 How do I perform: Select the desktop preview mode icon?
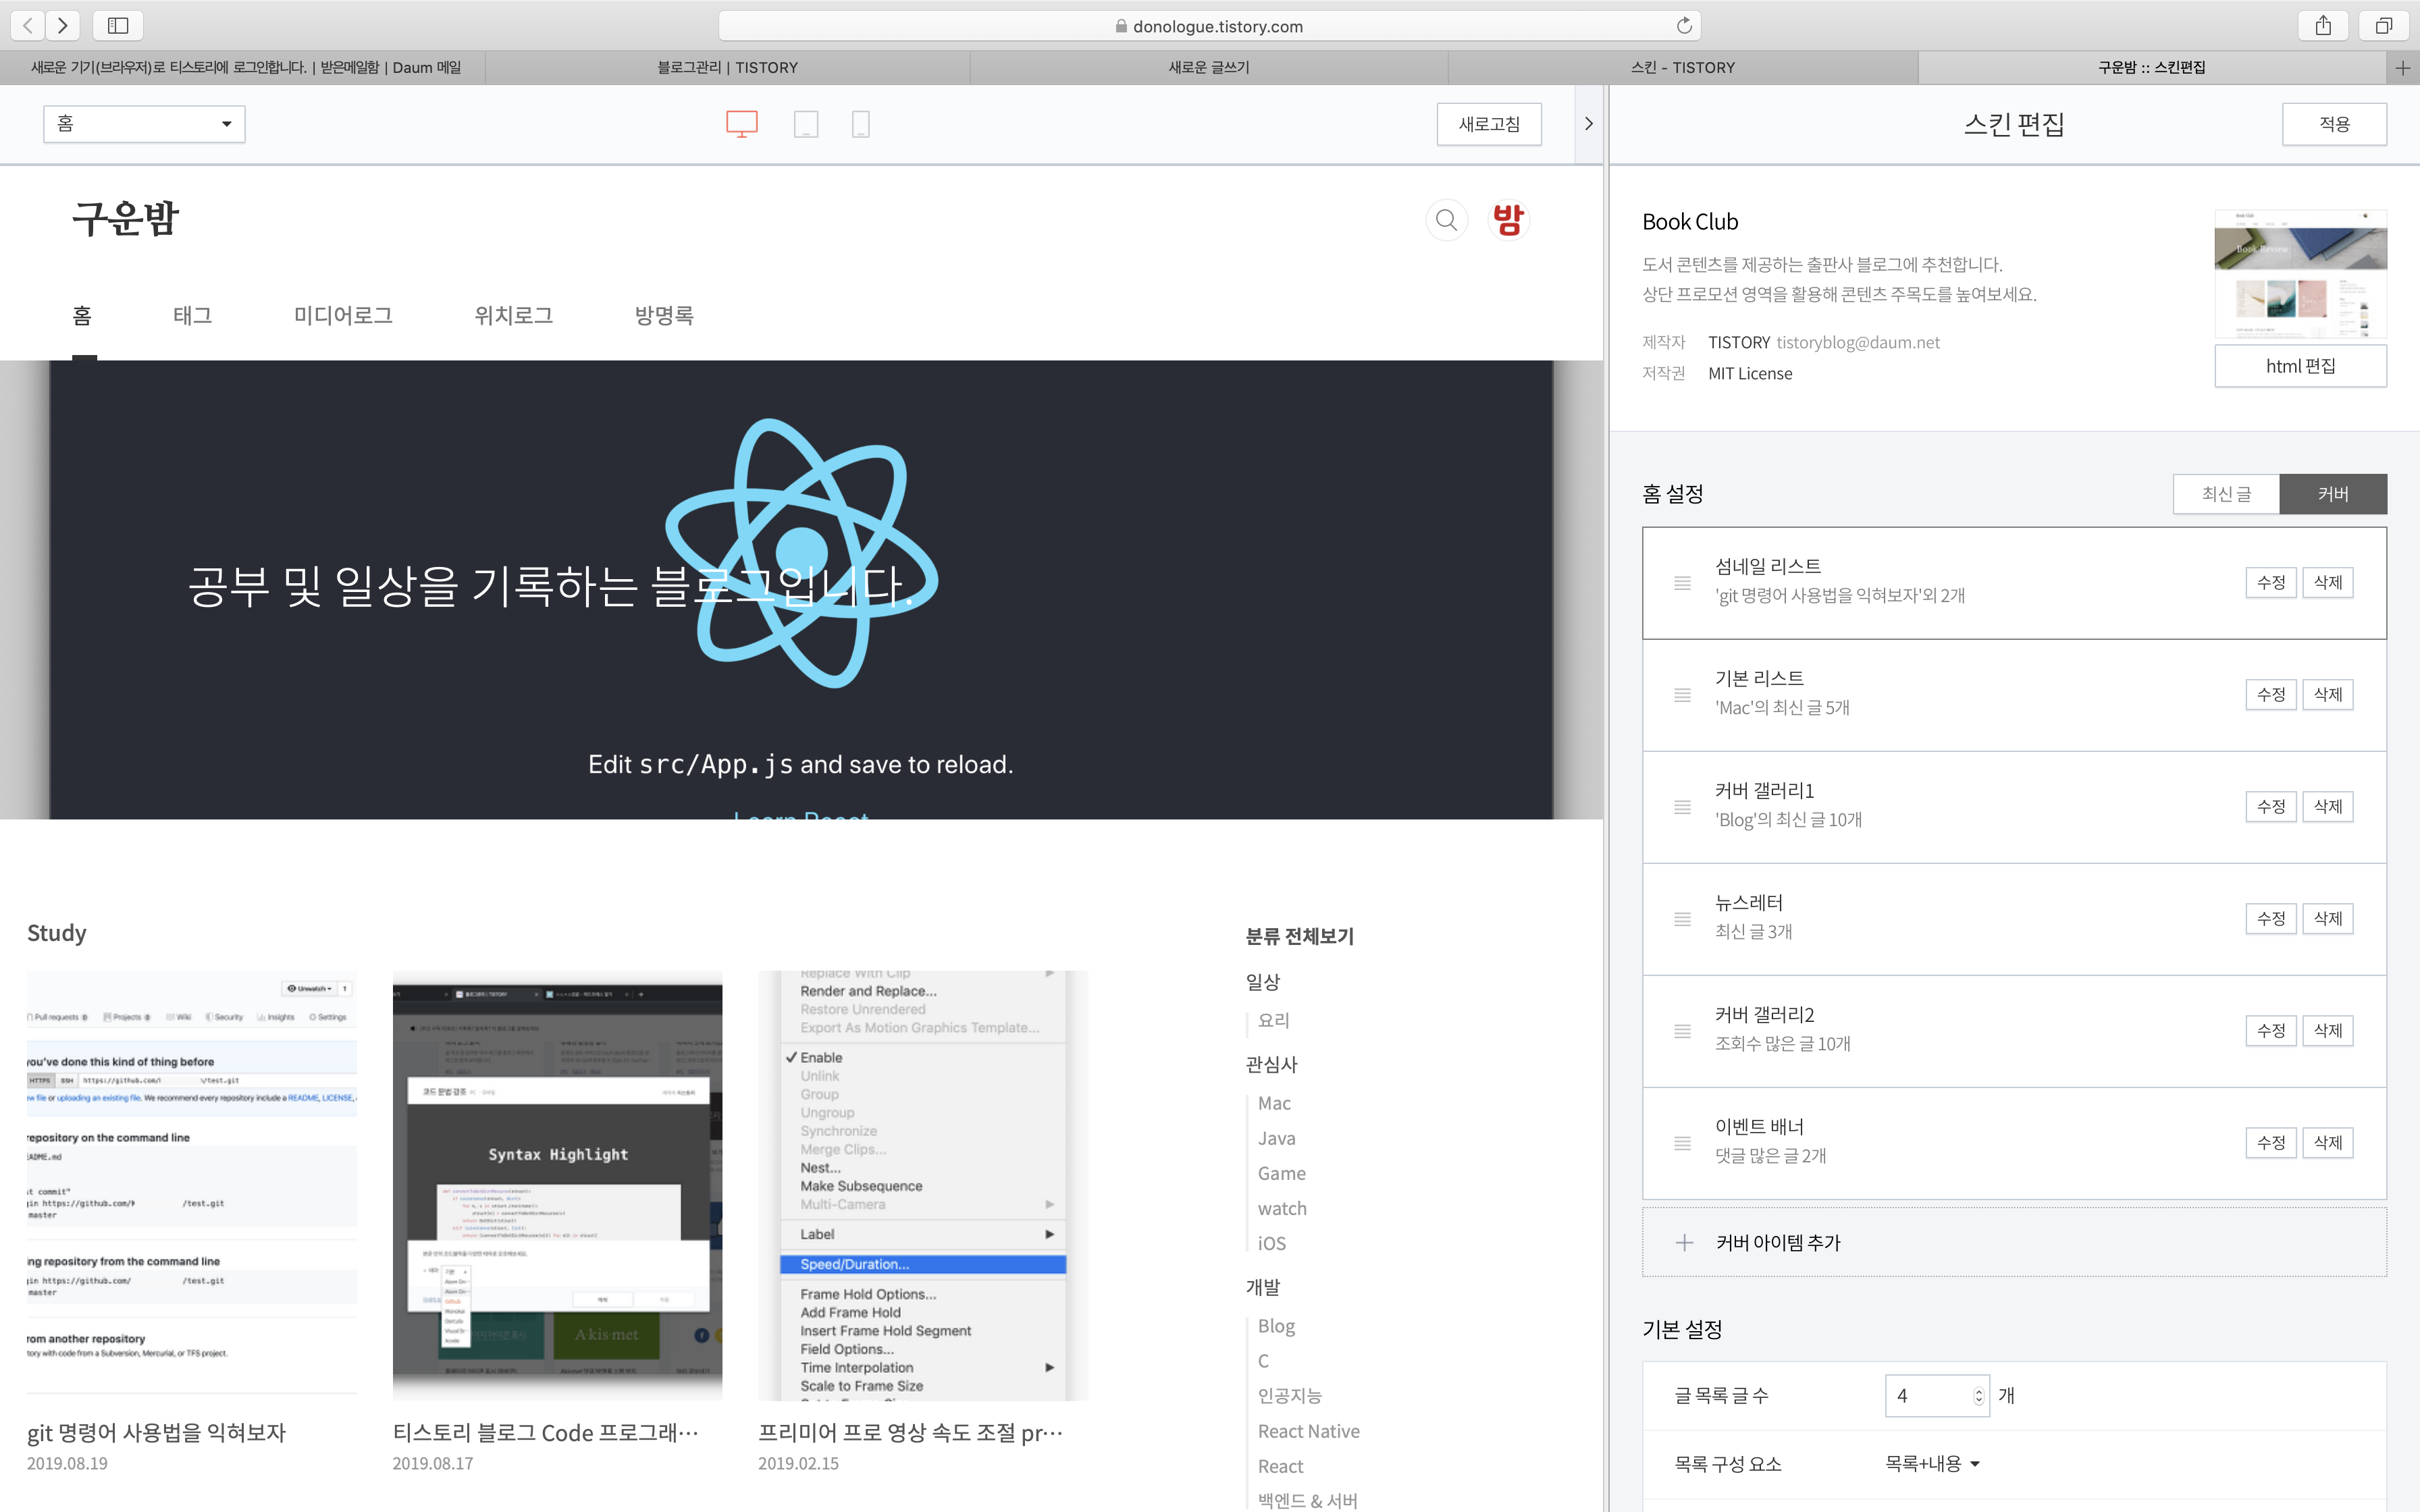pos(741,124)
